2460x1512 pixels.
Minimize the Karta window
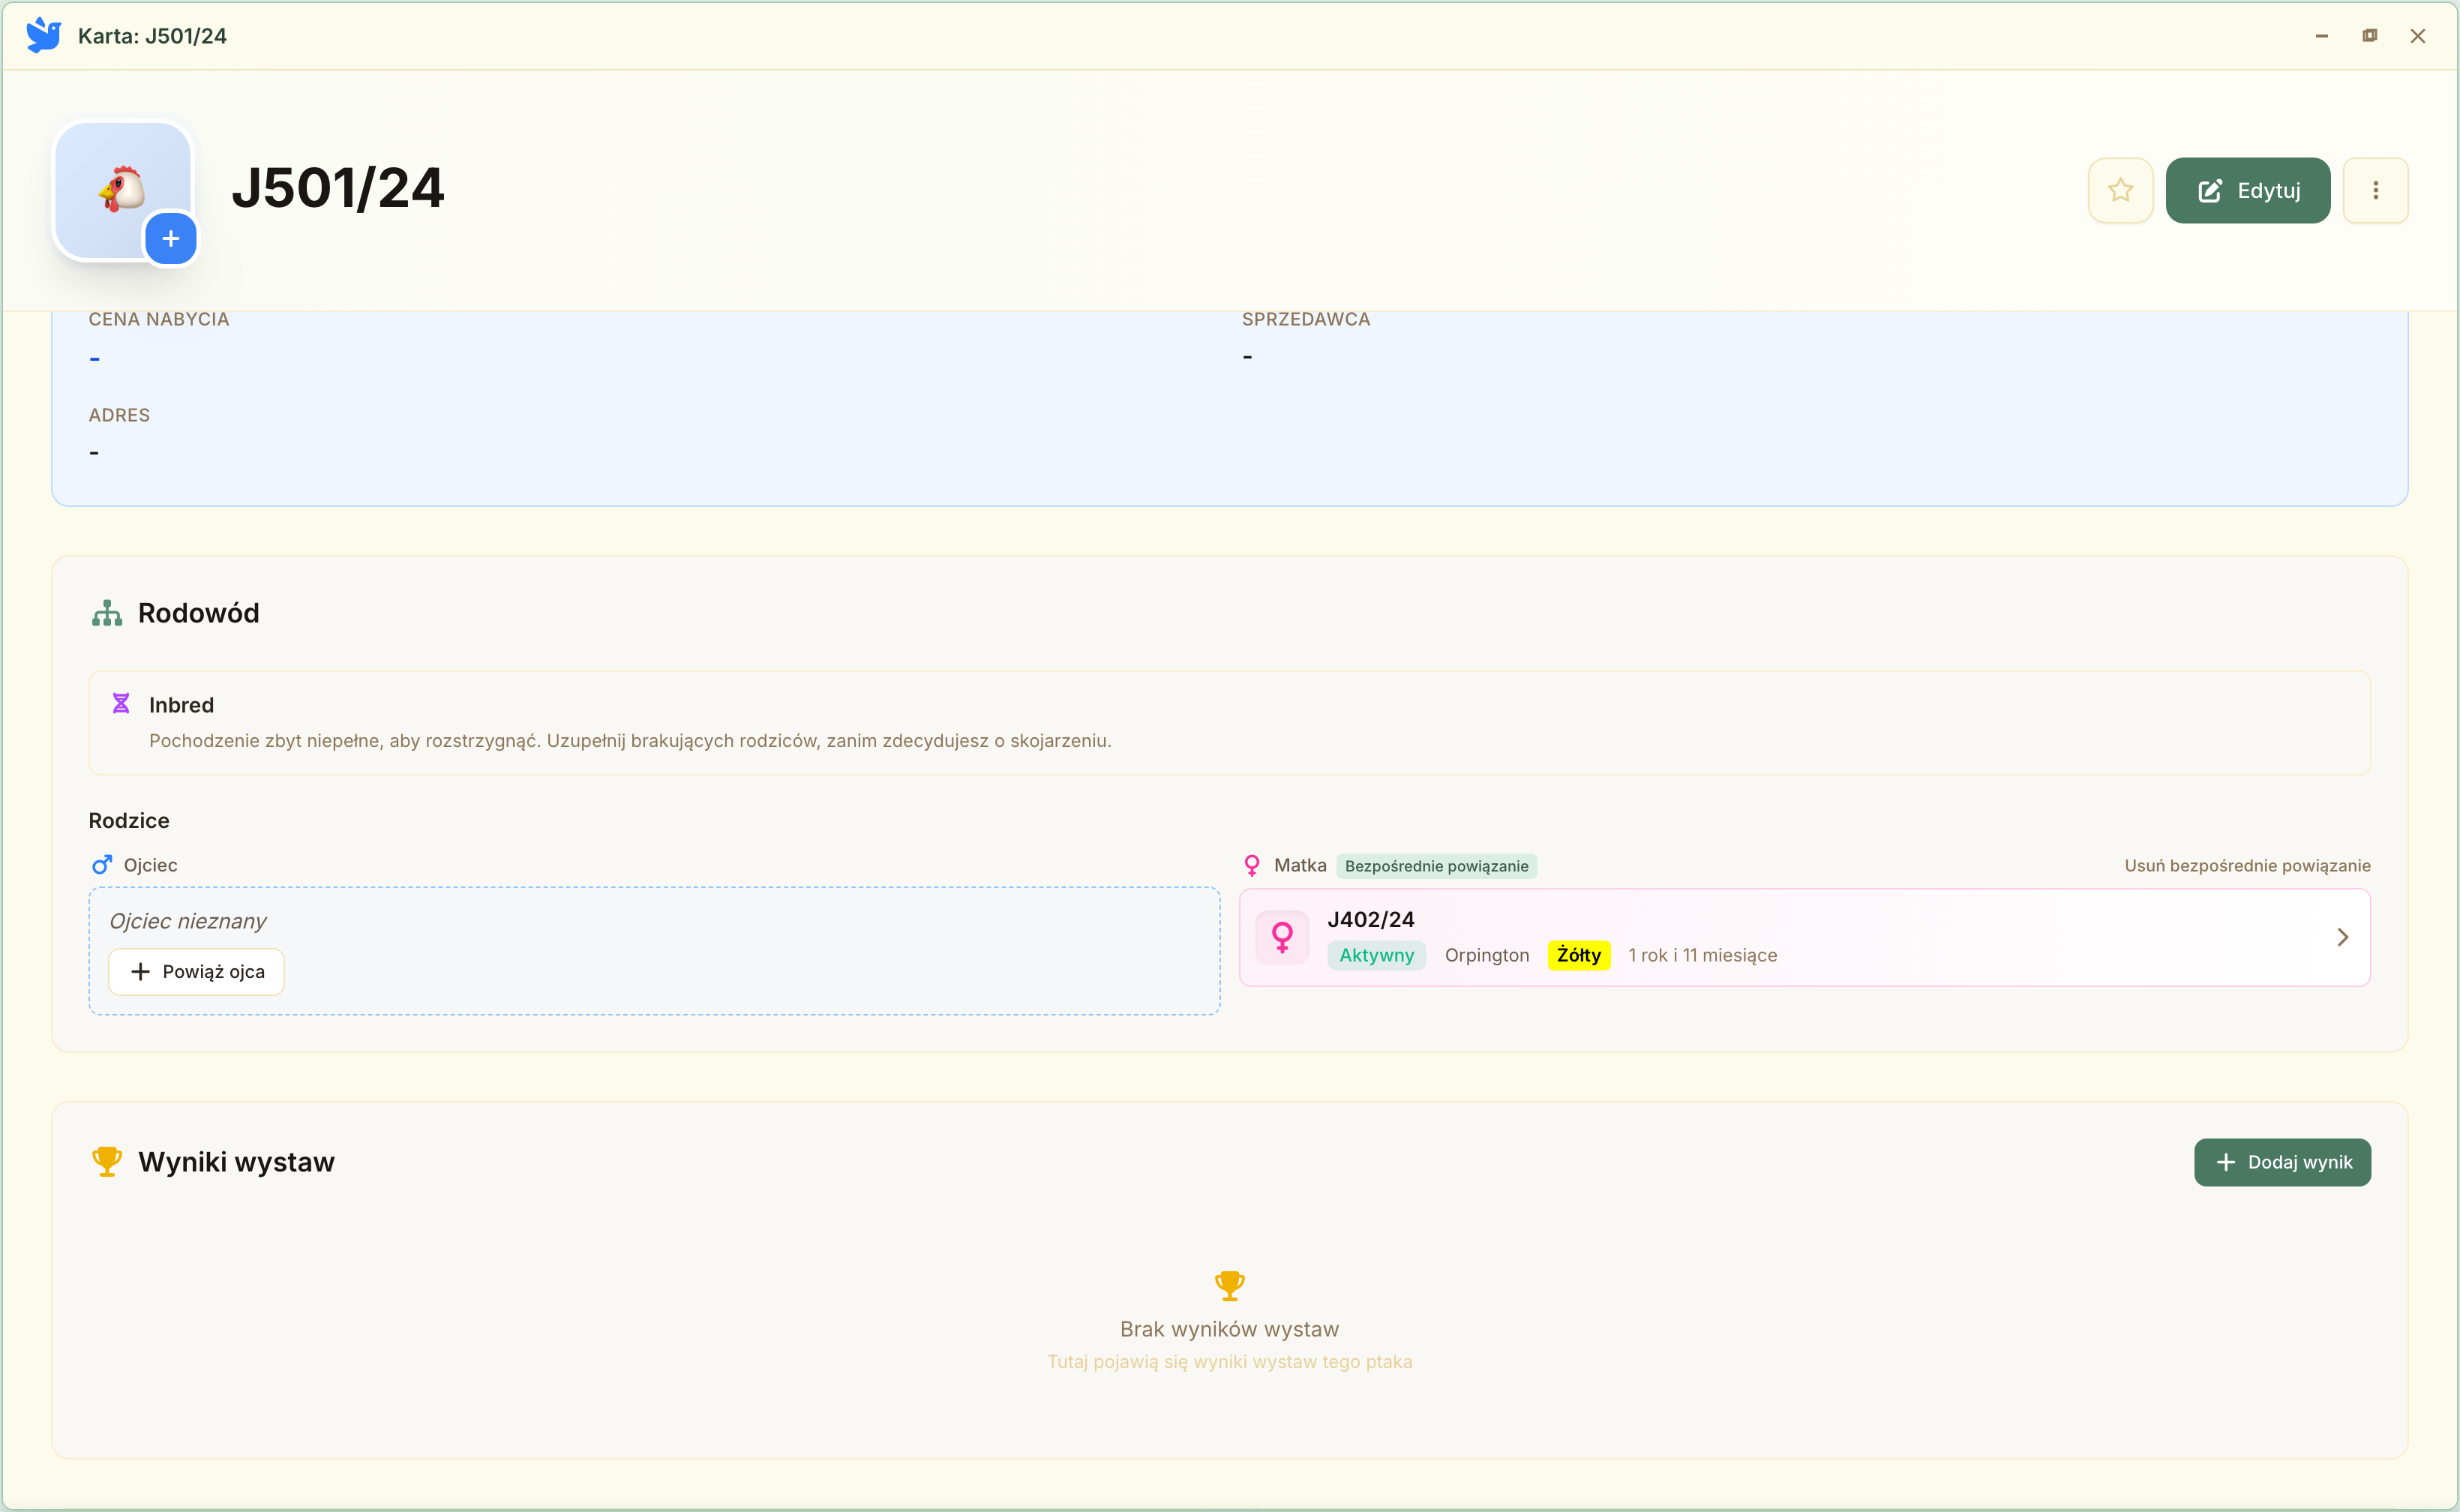(x=2321, y=36)
